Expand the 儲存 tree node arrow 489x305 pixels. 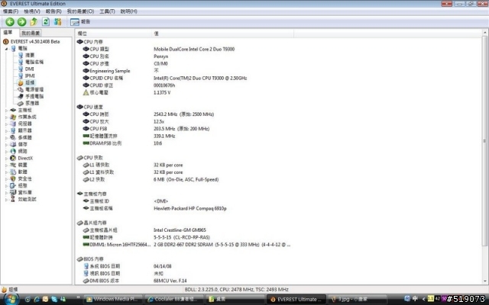[x=6, y=144]
